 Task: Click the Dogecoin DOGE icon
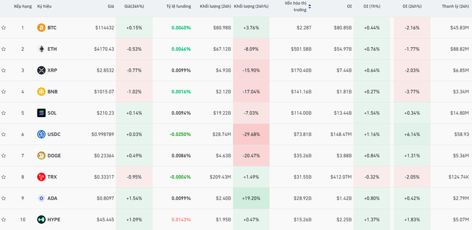pos(41,155)
